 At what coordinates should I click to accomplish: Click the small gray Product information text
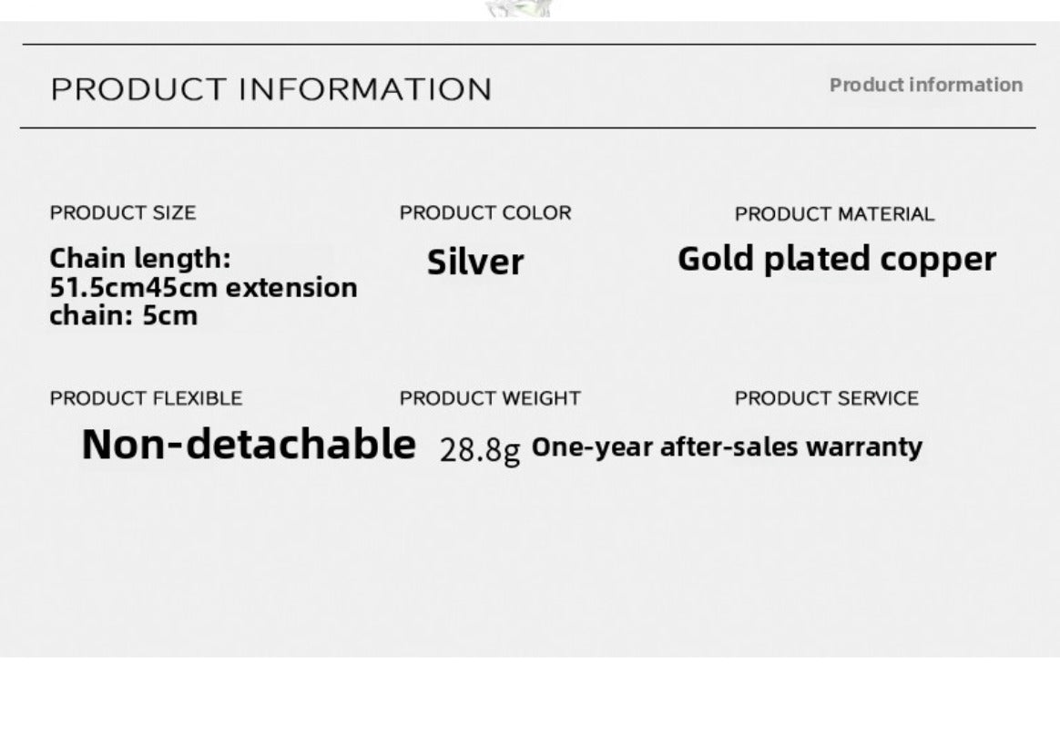(925, 85)
